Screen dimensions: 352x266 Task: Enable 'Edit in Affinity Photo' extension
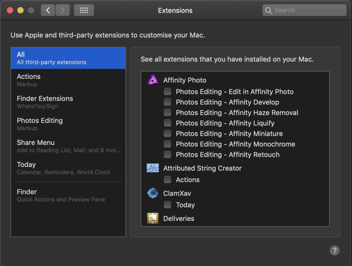tap(167, 91)
